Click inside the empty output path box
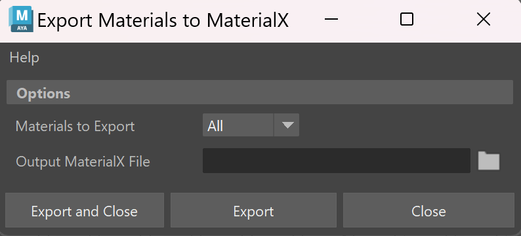 336,161
